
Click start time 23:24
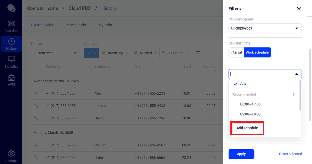pyautogui.click(x=186, y=158)
